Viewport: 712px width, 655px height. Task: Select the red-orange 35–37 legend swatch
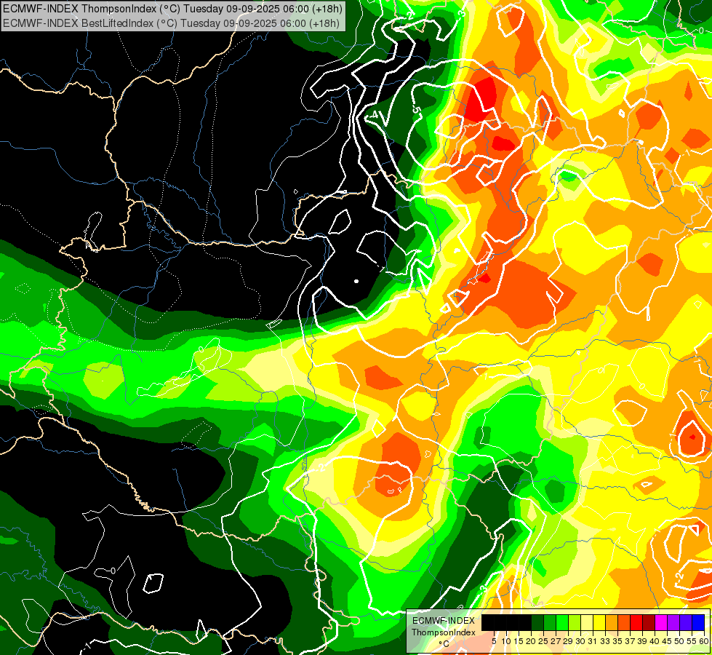click(624, 623)
